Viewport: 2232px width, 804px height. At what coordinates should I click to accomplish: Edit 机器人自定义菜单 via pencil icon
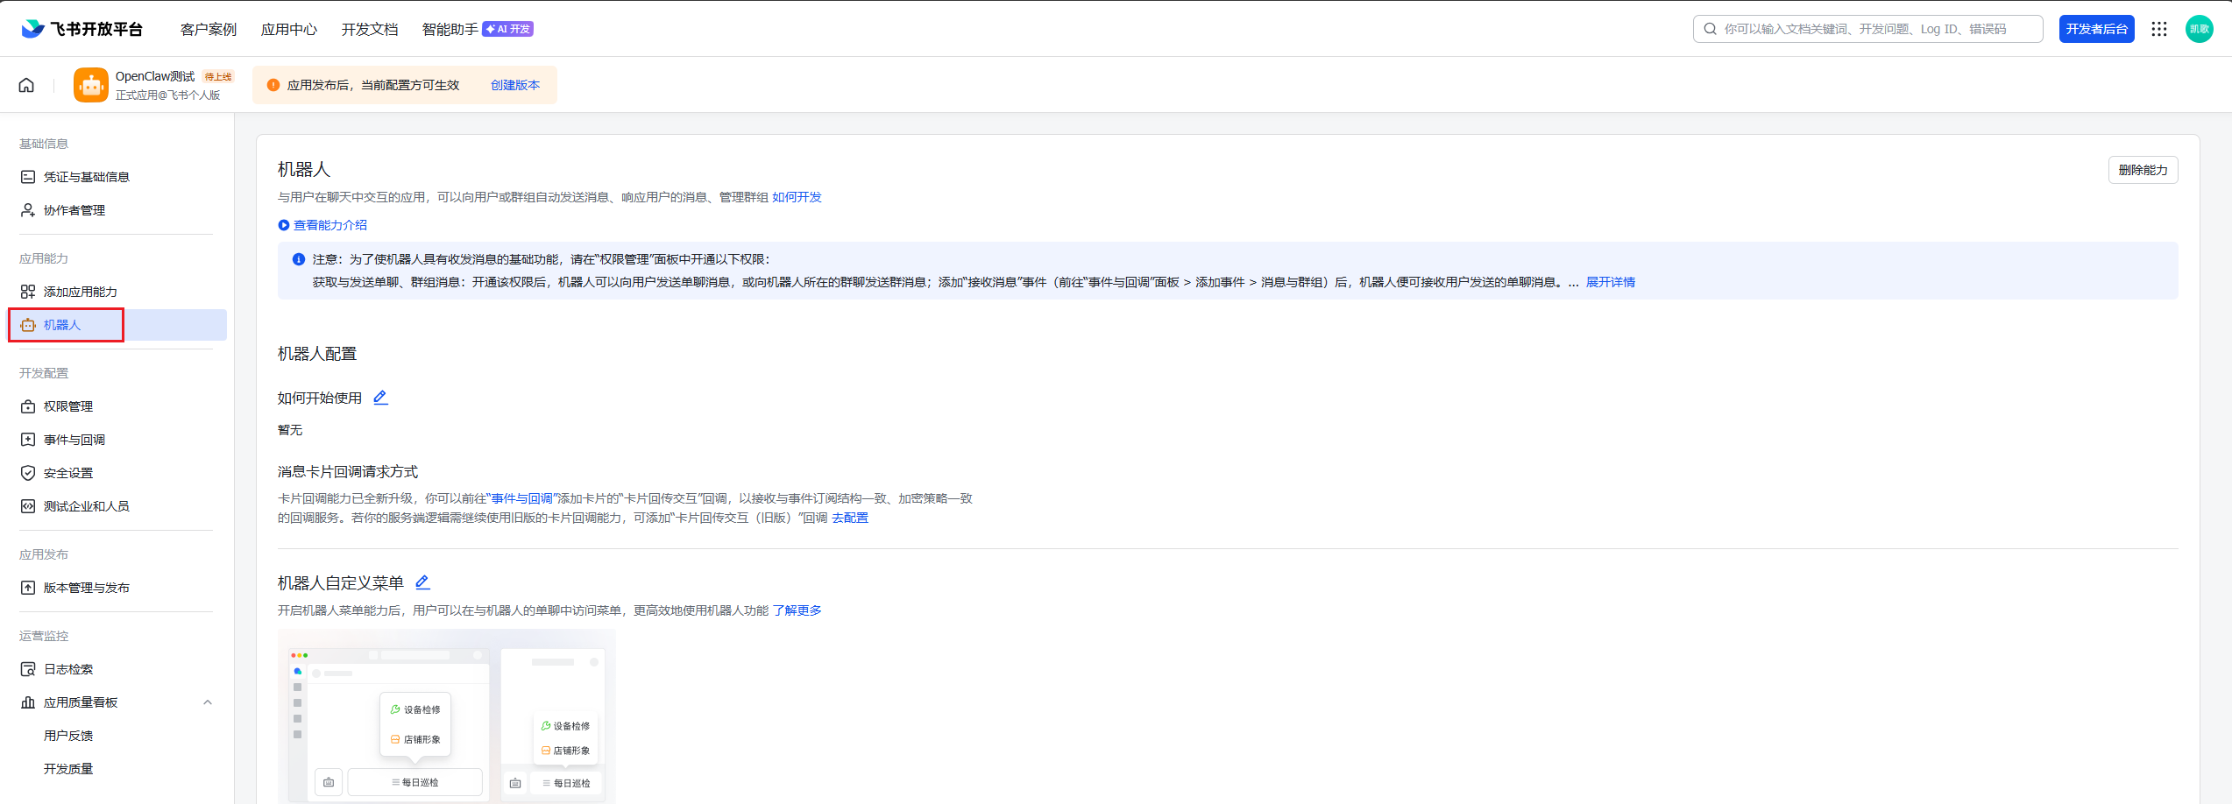[x=422, y=582]
